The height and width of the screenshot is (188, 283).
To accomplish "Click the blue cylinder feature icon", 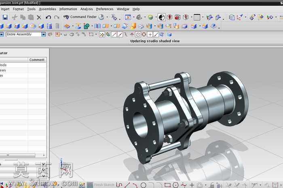I will (x=49, y=26).
